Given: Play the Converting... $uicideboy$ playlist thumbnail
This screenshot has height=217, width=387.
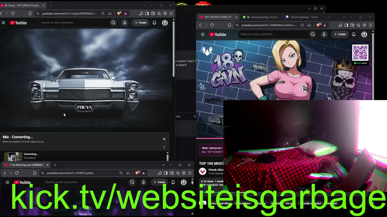Looking at the screenshot, I should click(x=13, y=156).
